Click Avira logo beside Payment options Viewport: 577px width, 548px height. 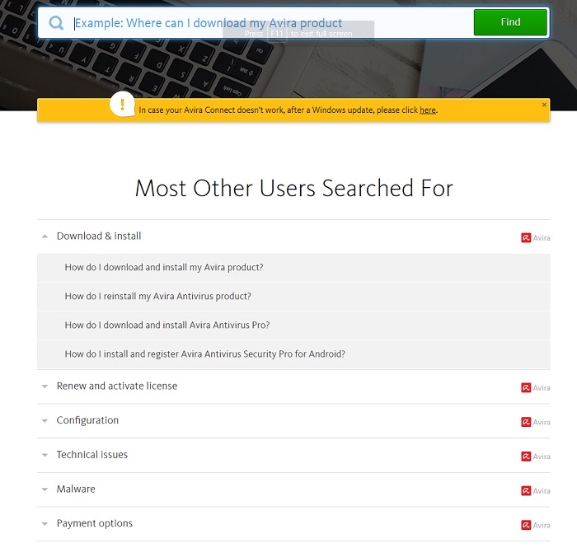tap(536, 525)
